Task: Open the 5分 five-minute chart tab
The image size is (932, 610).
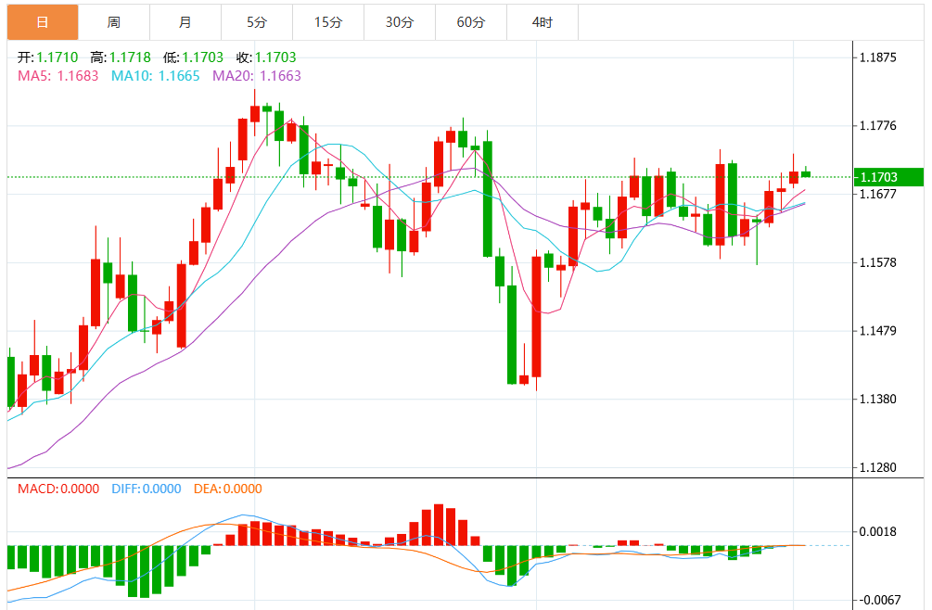Action: [x=257, y=22]
